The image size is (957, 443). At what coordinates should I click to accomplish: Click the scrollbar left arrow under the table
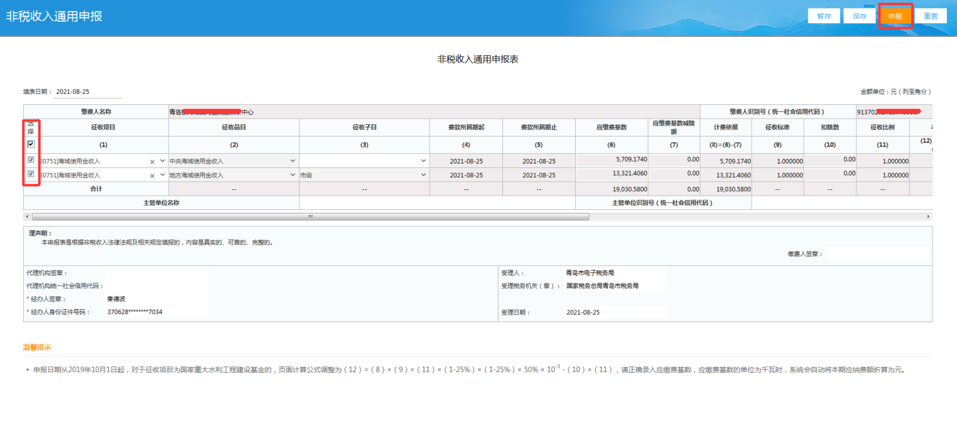(x=26, y=217)
